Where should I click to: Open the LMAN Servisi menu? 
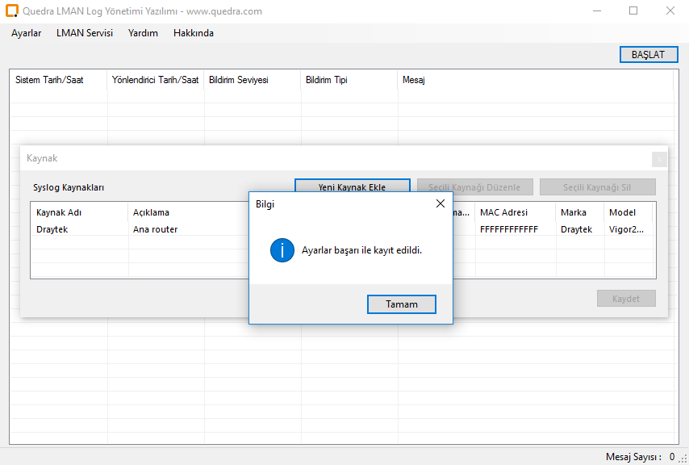pos(85,33)
